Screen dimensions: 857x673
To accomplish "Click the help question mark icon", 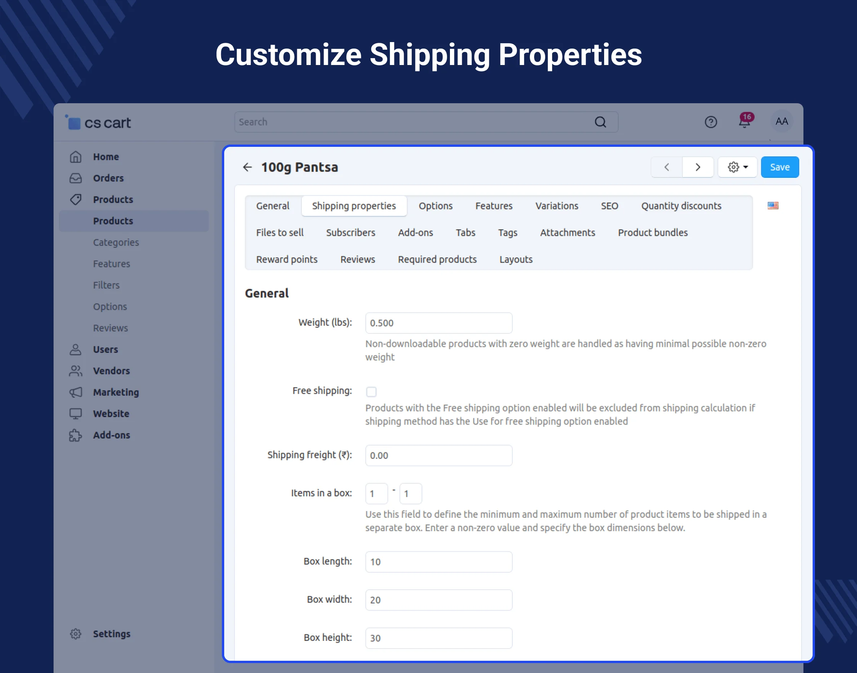I will coord(710,122).
